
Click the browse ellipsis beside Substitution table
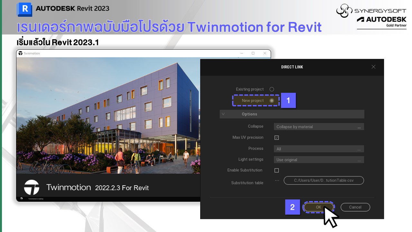pyautogui.click(x=277, y=180)
